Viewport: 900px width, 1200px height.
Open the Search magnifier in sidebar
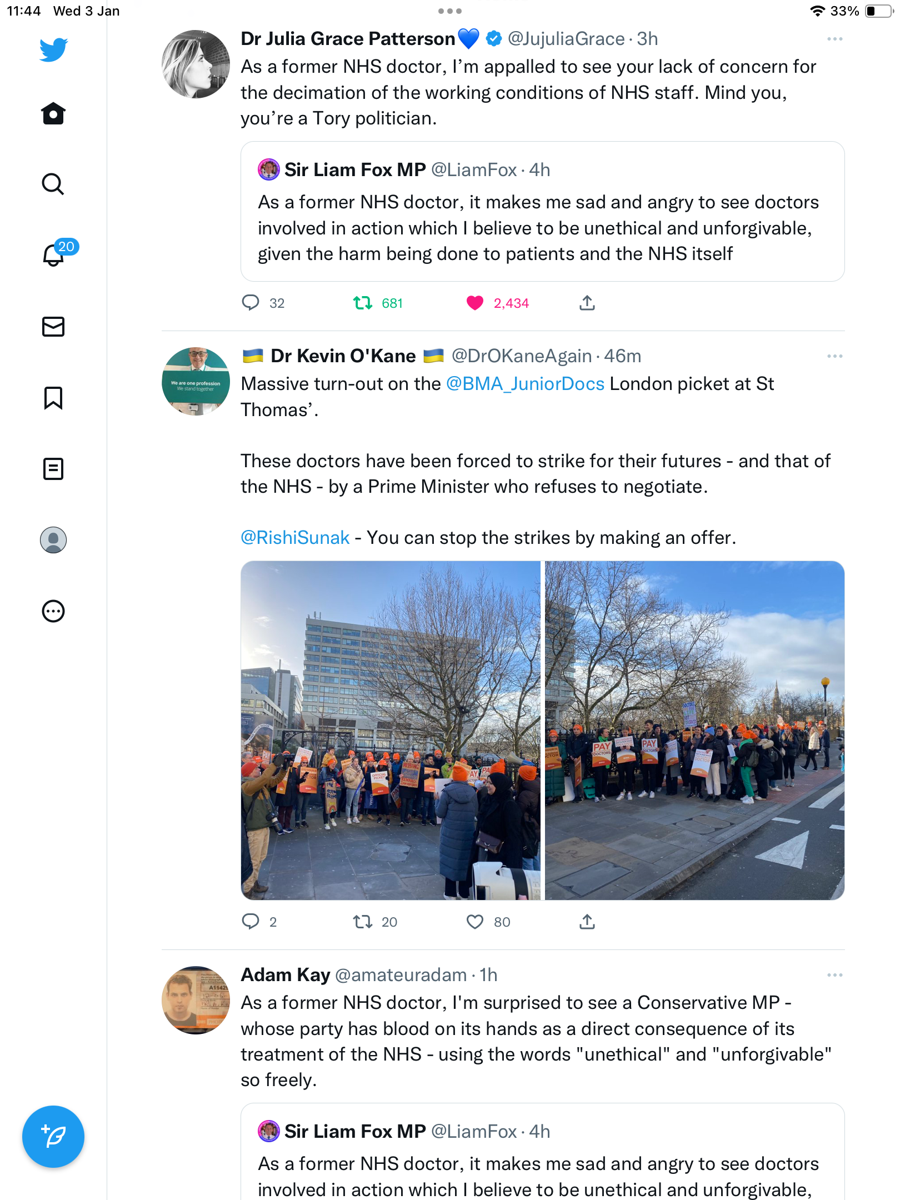[53, 184]
